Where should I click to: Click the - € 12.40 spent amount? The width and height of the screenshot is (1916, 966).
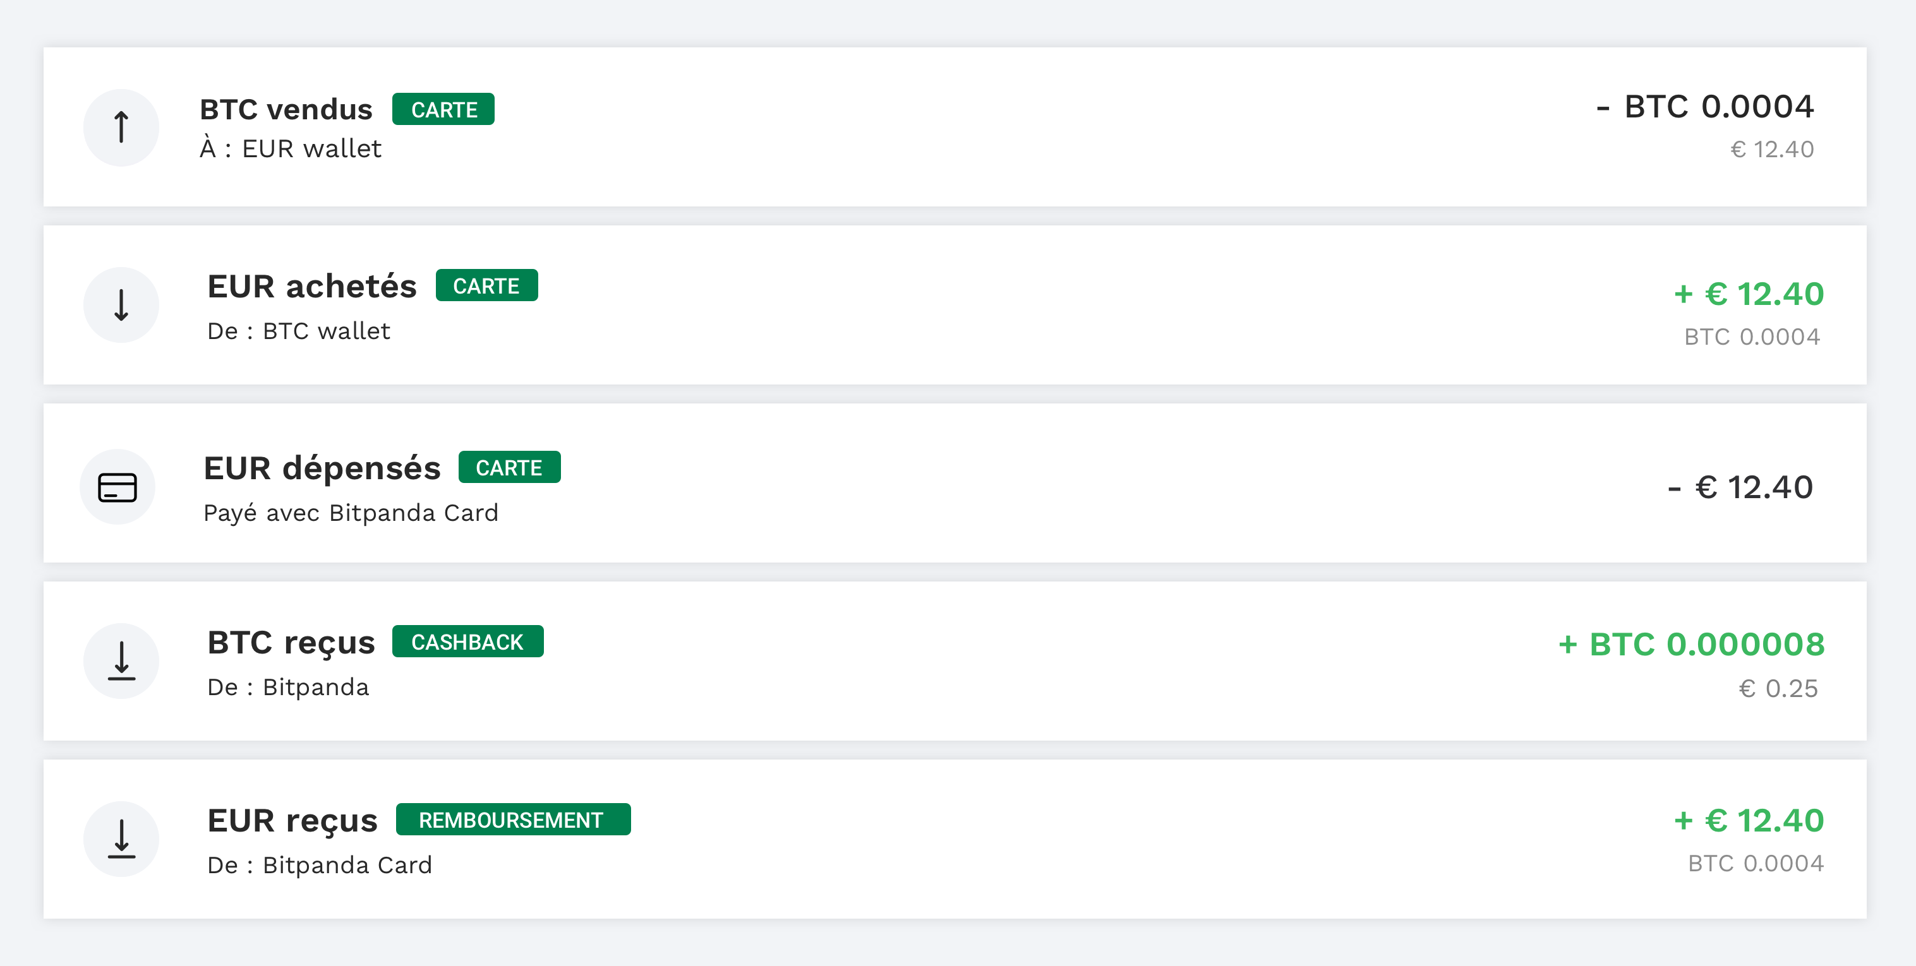pos(1740,487)
